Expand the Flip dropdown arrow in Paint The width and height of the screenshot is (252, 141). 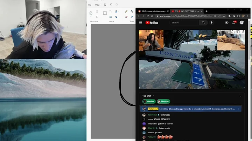pyautogui.click(x=119, y=17)
